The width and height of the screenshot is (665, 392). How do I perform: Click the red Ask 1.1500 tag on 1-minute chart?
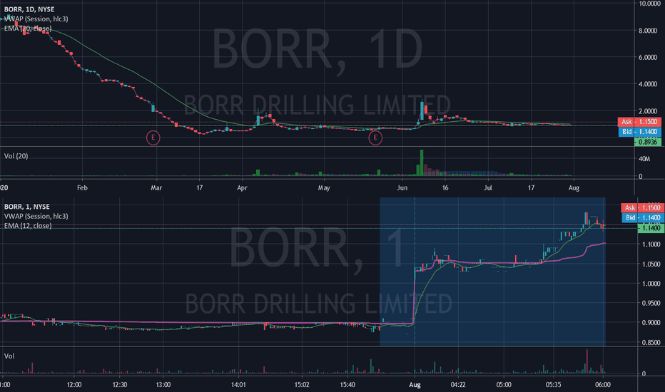[642, 207]
